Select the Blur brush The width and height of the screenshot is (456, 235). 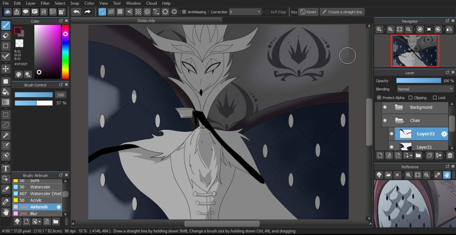point(37,214)
